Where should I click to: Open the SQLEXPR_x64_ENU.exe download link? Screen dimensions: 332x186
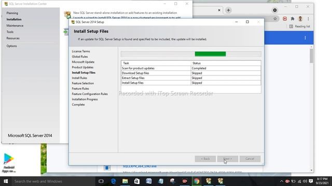pyautogui.click(x=140, y=166)
